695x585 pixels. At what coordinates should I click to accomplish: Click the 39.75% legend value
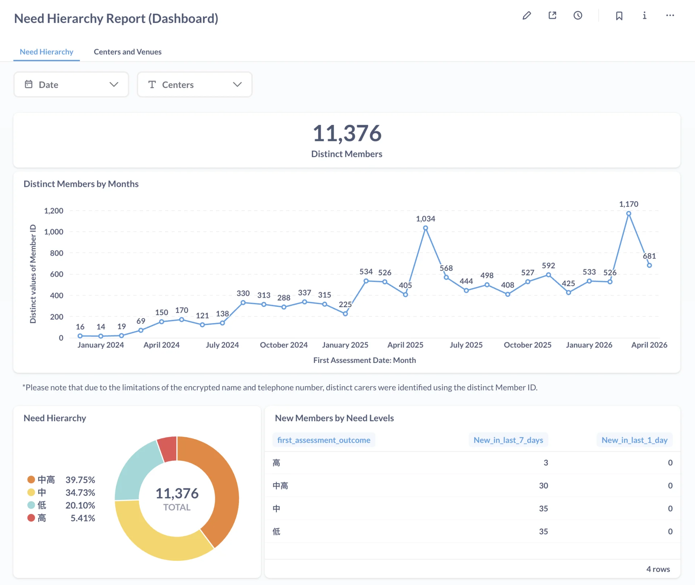(80, 480)
